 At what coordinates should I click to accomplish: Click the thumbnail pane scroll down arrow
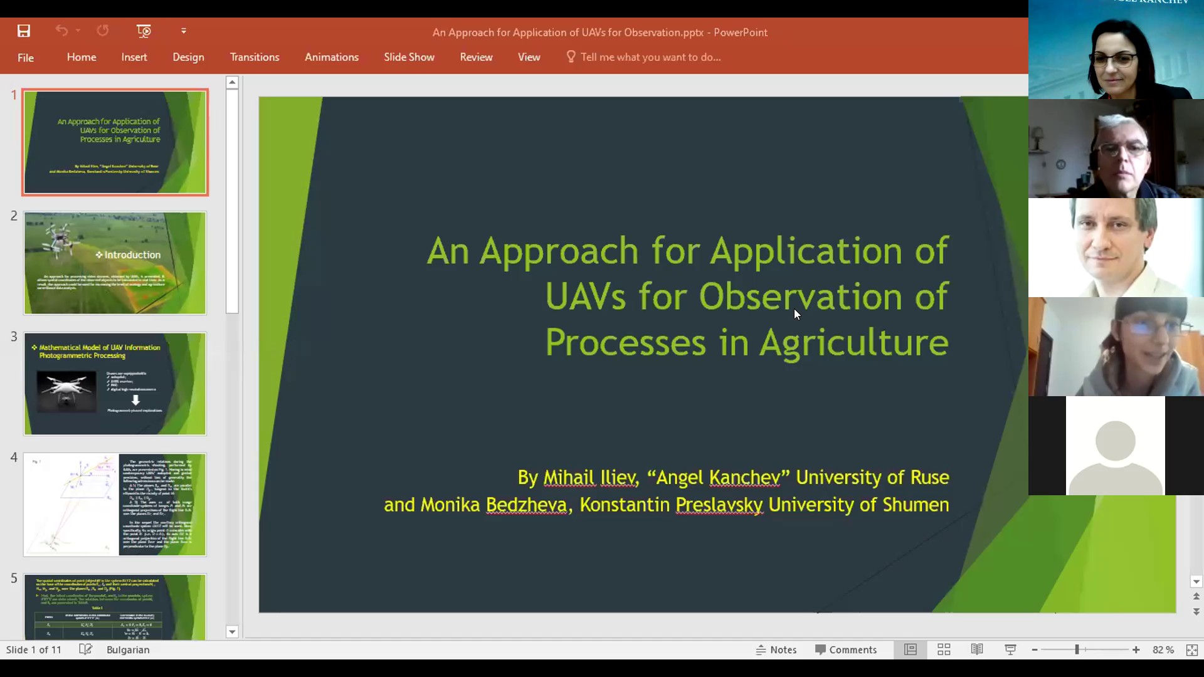tap(232, 632)
